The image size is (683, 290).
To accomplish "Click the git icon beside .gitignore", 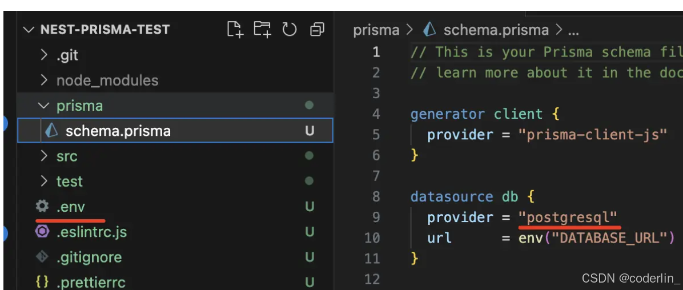I will [x=42, y=257].
